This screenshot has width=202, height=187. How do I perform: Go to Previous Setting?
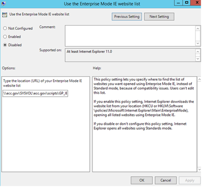[127, 17]
